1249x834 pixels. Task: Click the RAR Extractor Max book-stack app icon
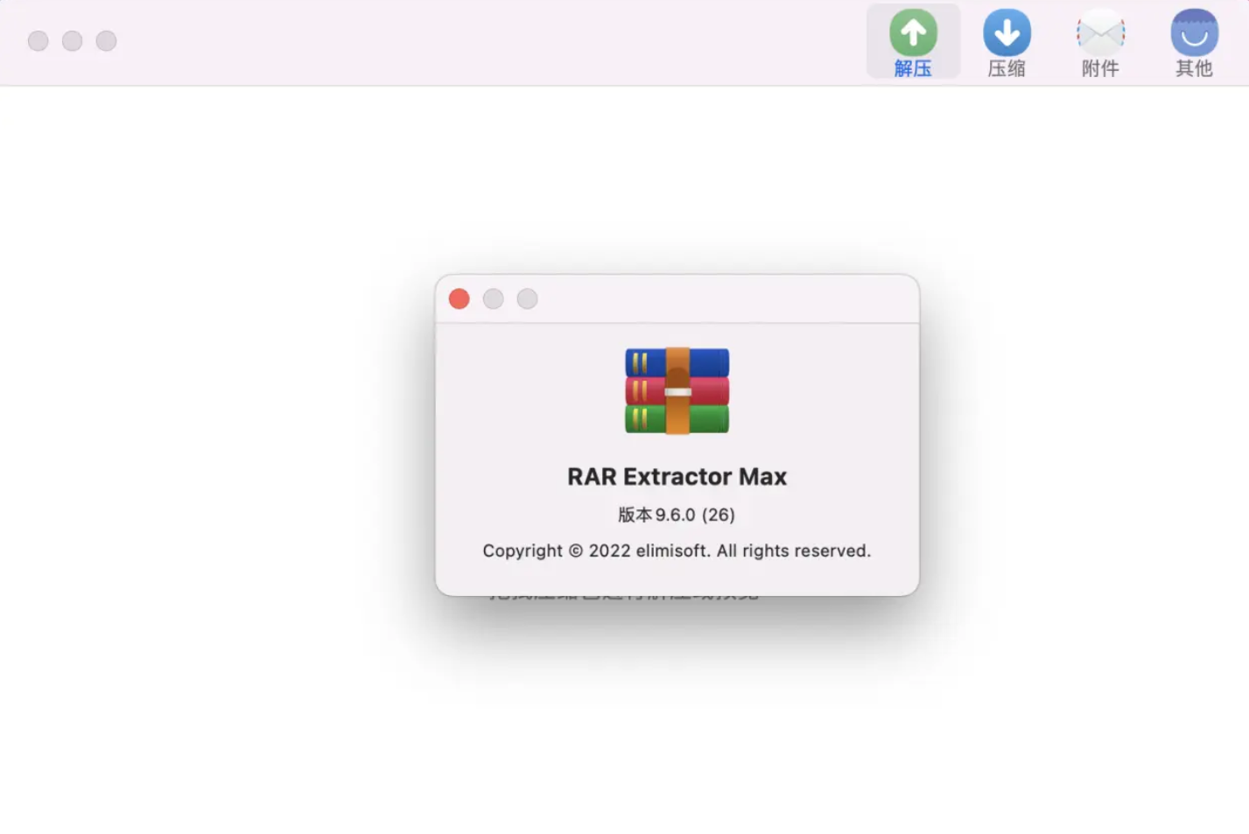point(677,391)
